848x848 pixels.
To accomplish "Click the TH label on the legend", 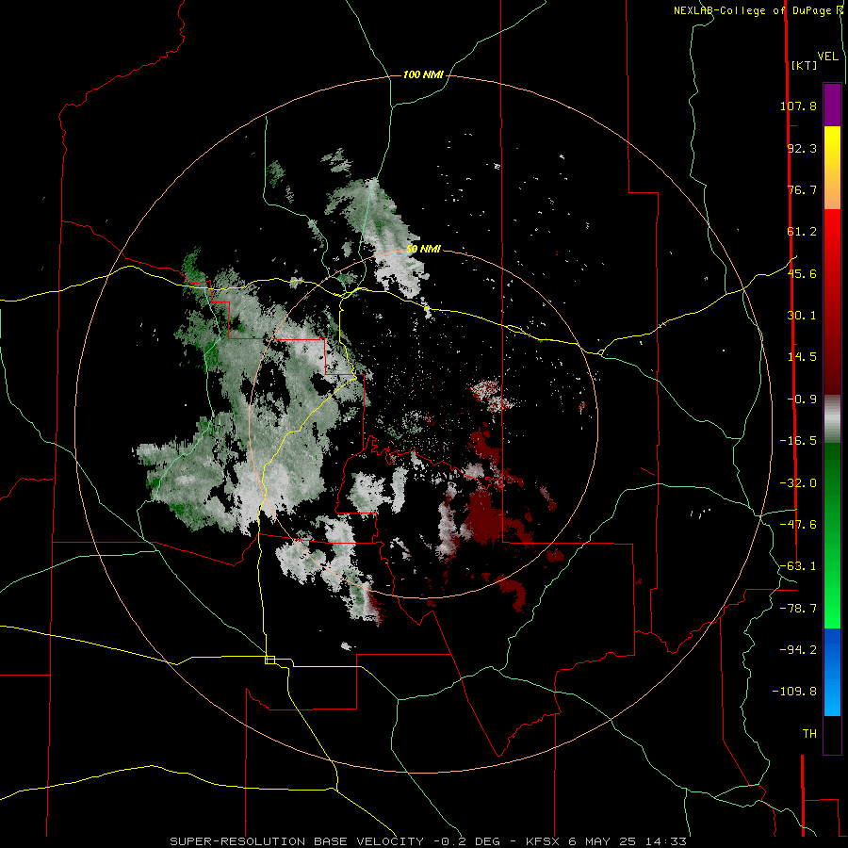I will tap(809, 734).
